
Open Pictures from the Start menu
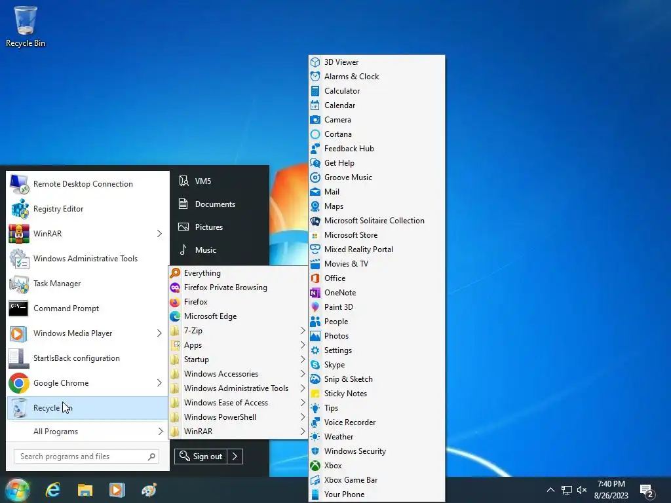click(x=220, y=227)
